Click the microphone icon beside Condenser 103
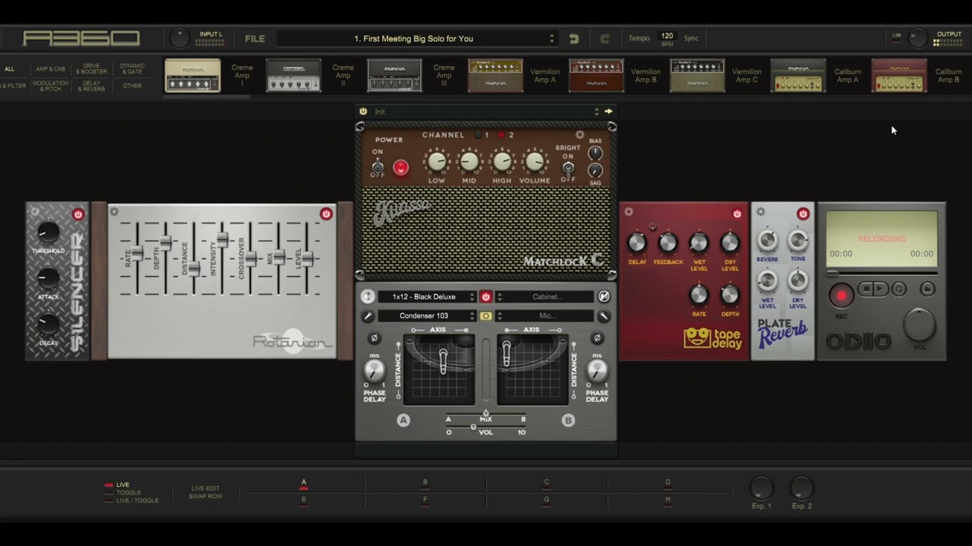 point(368,315)
